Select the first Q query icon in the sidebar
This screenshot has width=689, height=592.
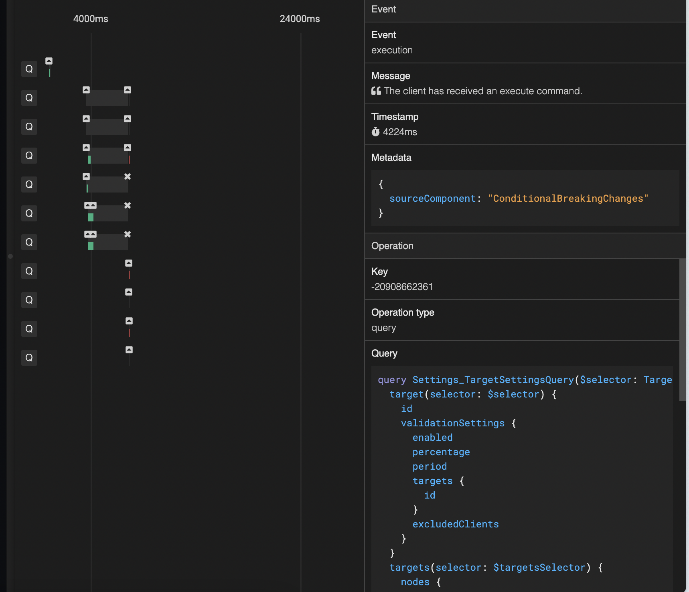29,69
